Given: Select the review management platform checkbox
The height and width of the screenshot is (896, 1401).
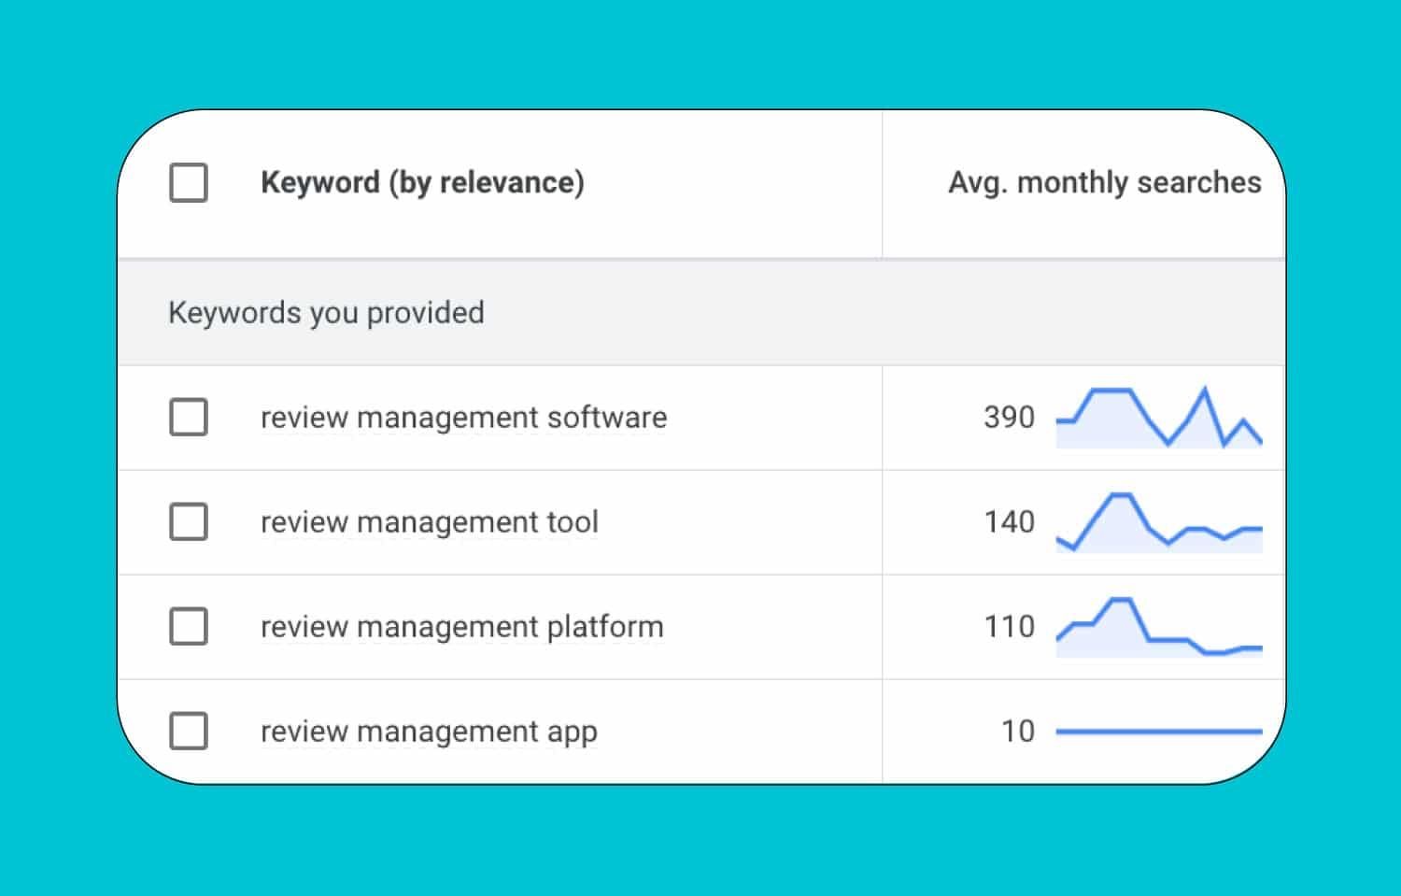Looking at the screenshot, I should pyautogui.click(x=189, y=626).
